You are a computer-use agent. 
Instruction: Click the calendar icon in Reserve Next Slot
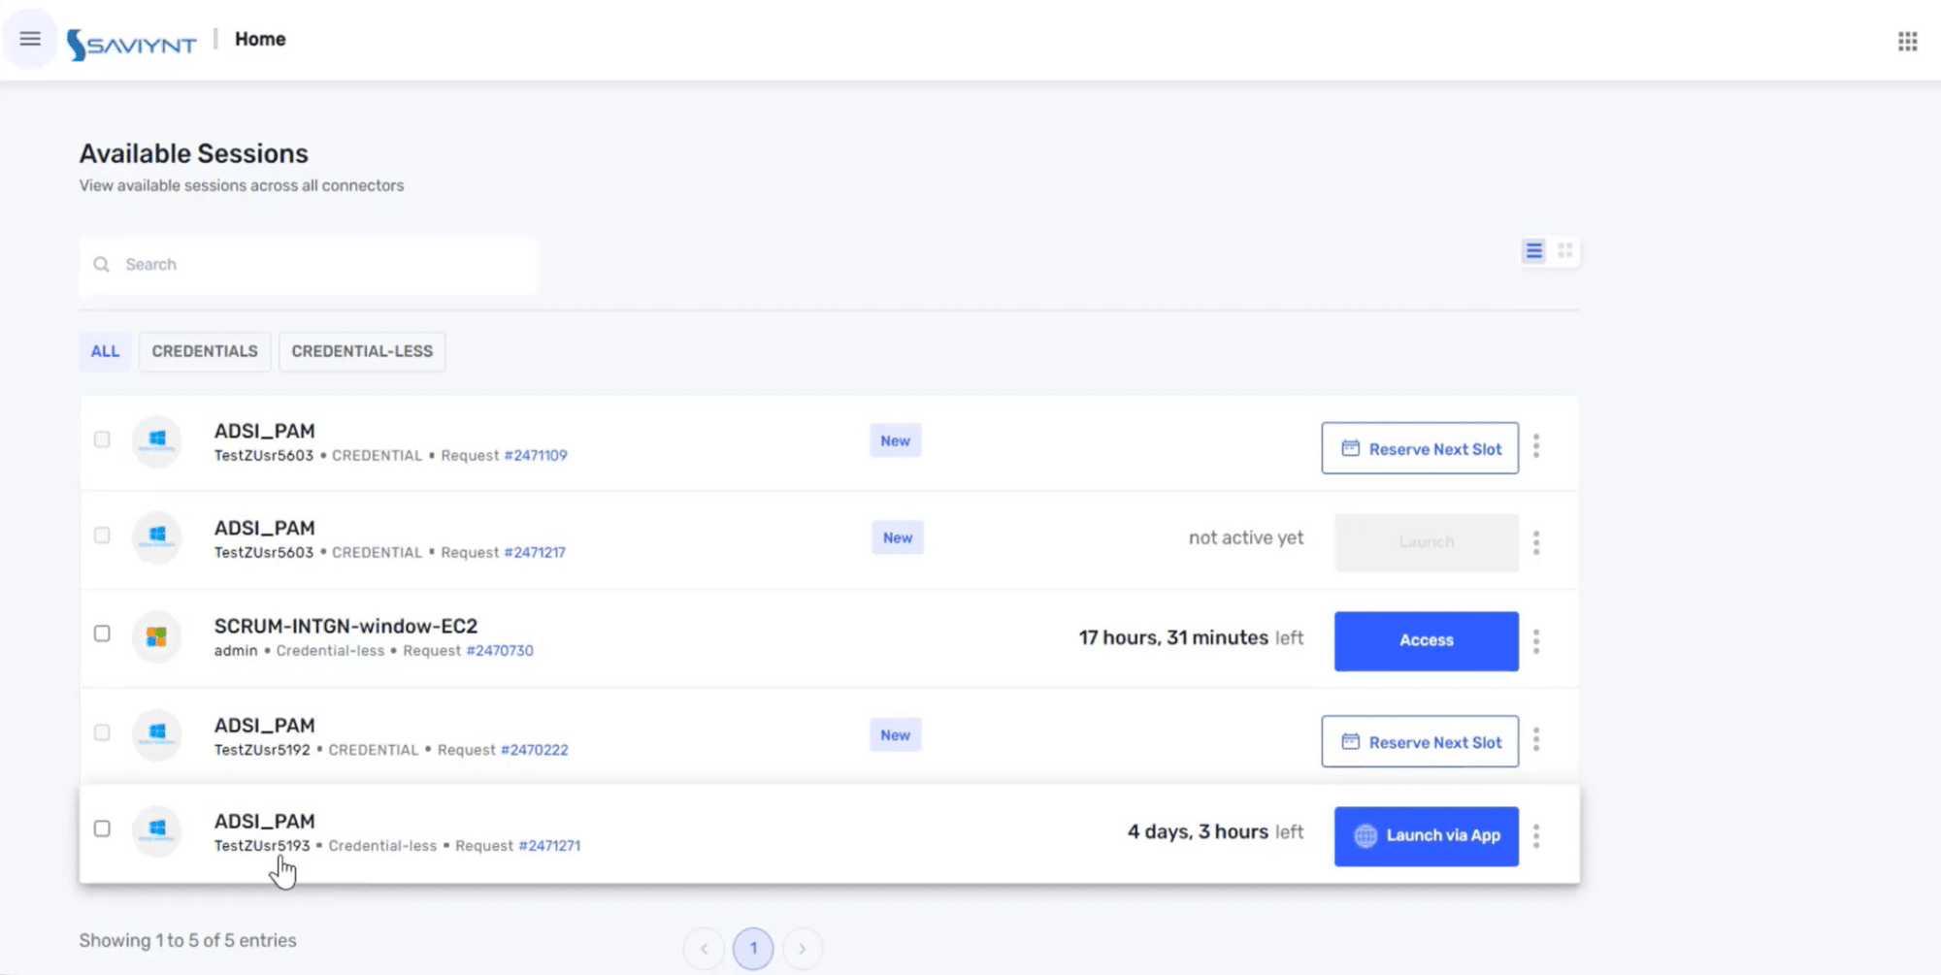tap(1349, 448)
